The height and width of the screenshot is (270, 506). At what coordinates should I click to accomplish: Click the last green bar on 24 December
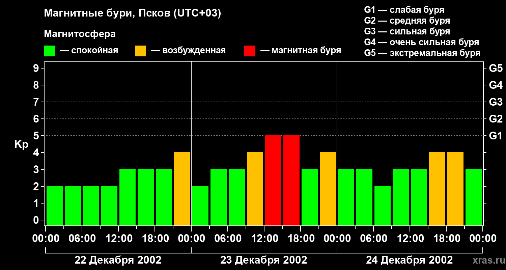point(474,197)
